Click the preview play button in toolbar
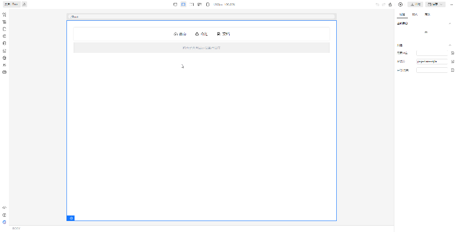The height and width of the screenshot is (232, 457). [401, 4]
